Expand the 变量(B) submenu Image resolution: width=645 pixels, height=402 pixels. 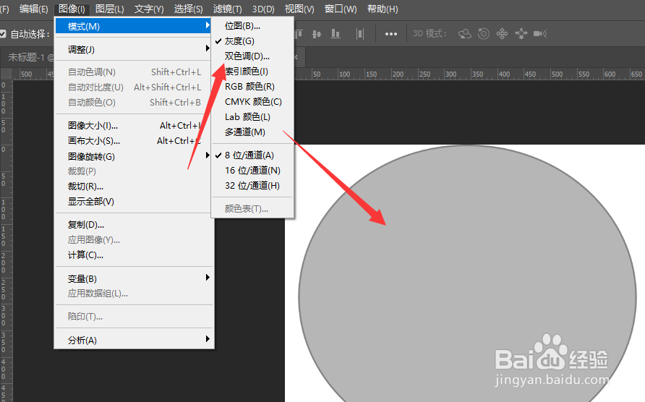coord(134,278)
